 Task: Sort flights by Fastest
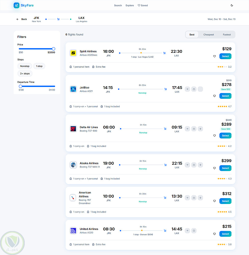coord(227,35)
